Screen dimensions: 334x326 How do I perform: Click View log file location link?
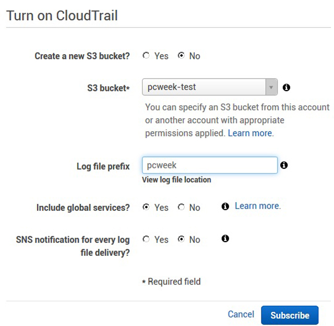coord(176,180)
